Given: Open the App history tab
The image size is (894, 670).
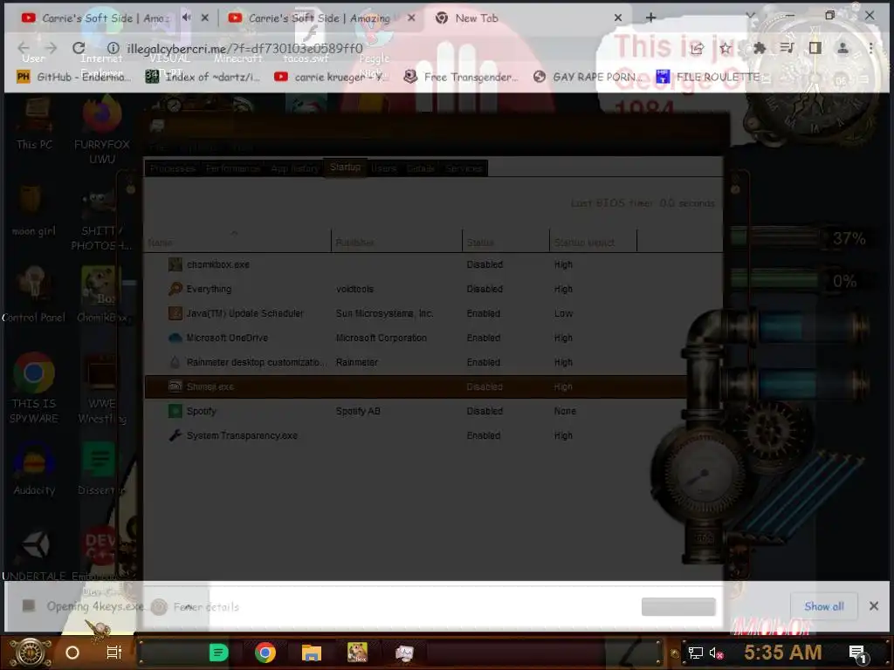Looking at the screenshot, I should 295,168.
